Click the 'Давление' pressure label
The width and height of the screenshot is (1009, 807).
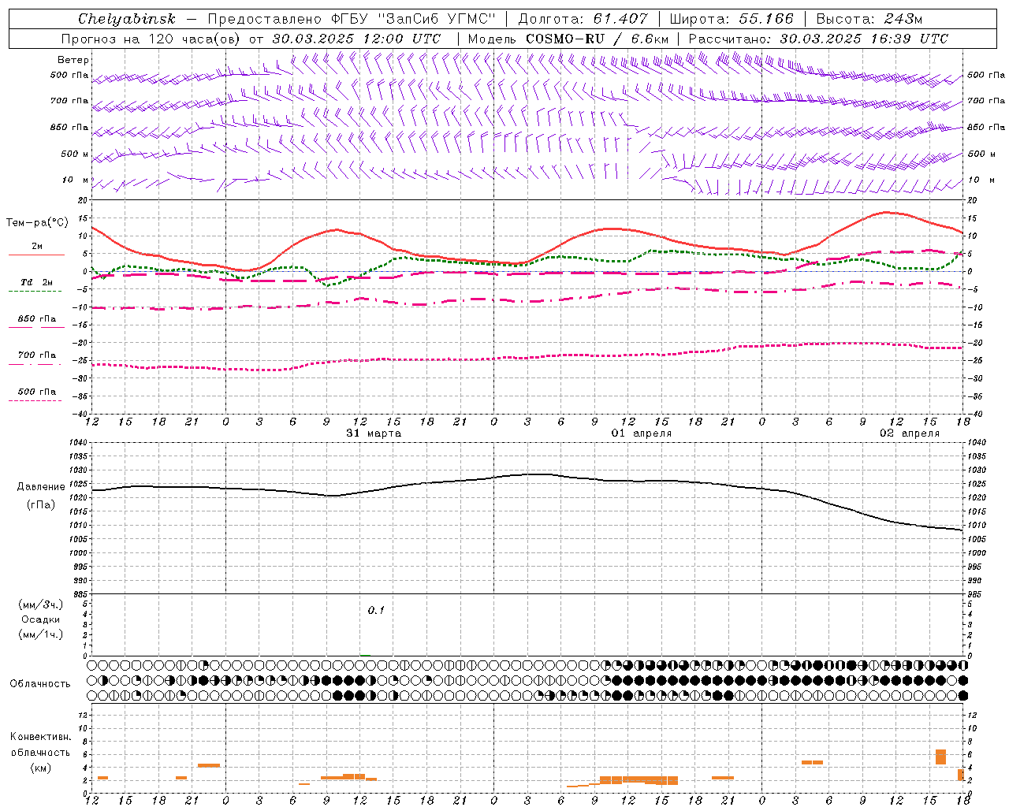click(x=41, y=487)
